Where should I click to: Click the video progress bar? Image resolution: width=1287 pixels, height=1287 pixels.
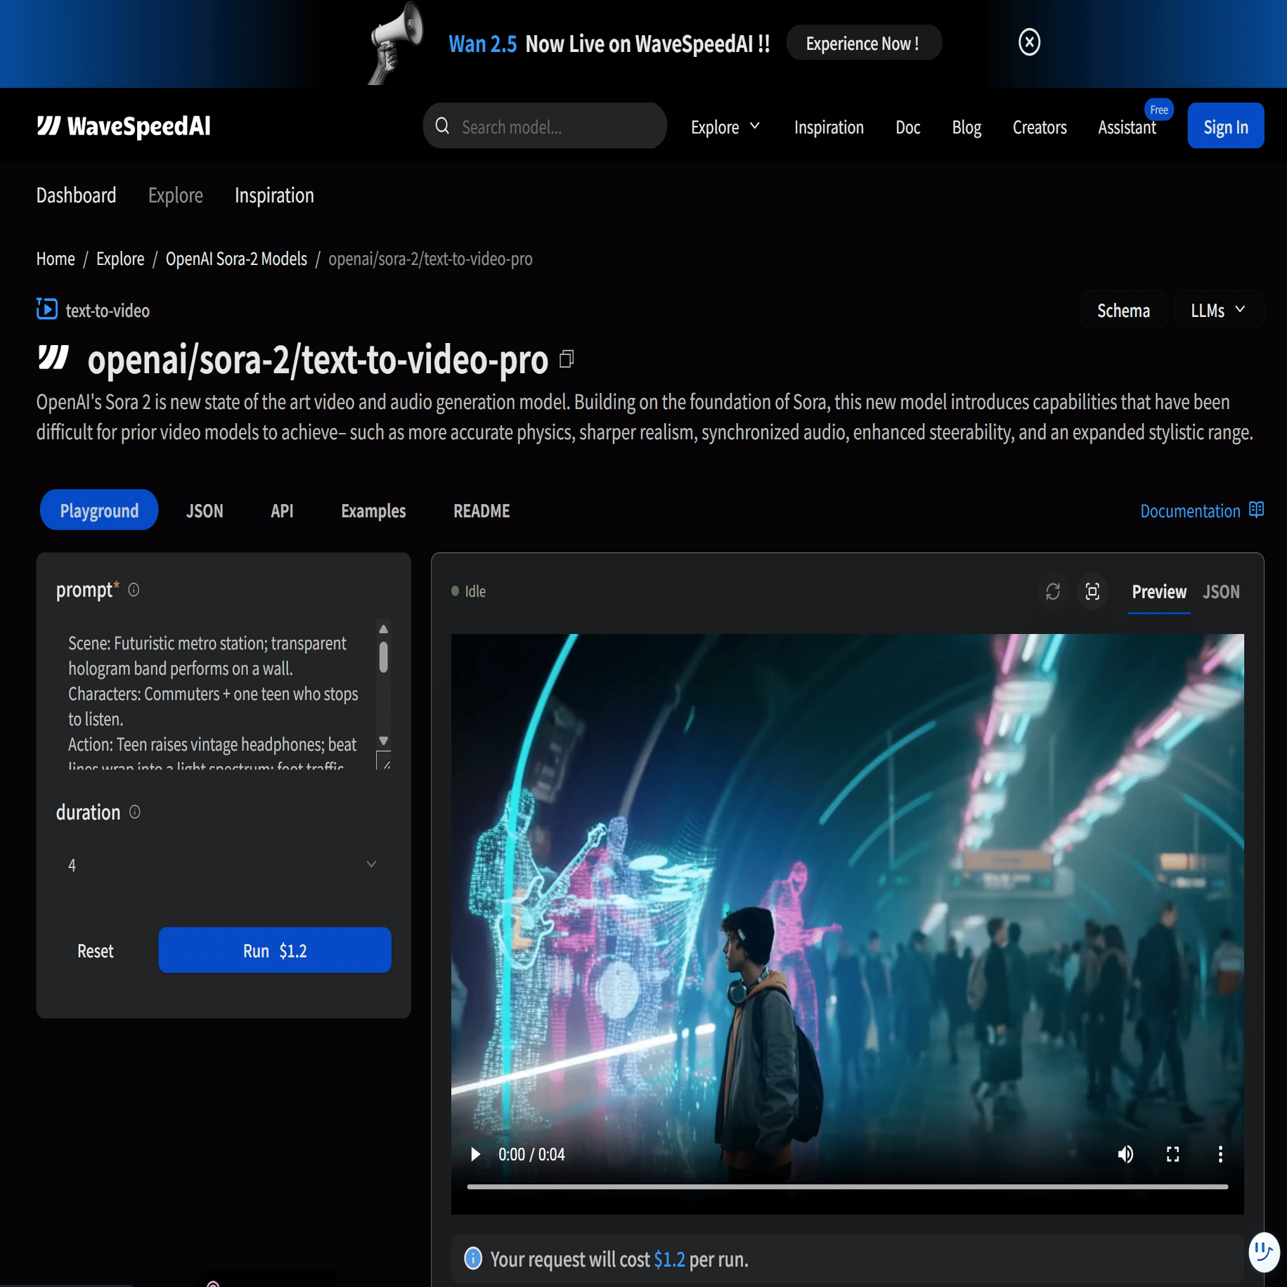coord(847,1187)
